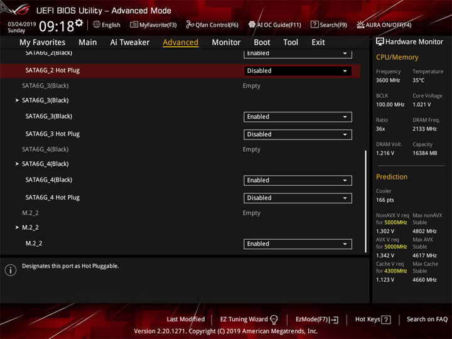Viewport: 452px width, 339px height.
Task: Click Search on FAQ link
Action: click(427, 319)
